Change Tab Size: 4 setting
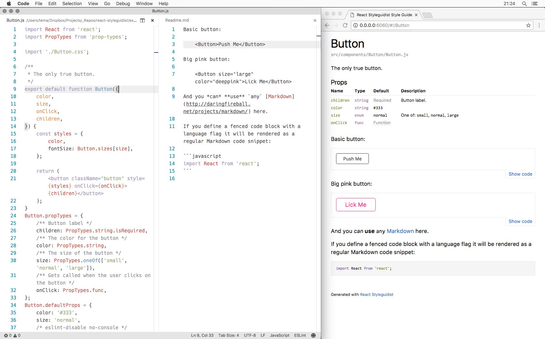 [x=228, y=335]
